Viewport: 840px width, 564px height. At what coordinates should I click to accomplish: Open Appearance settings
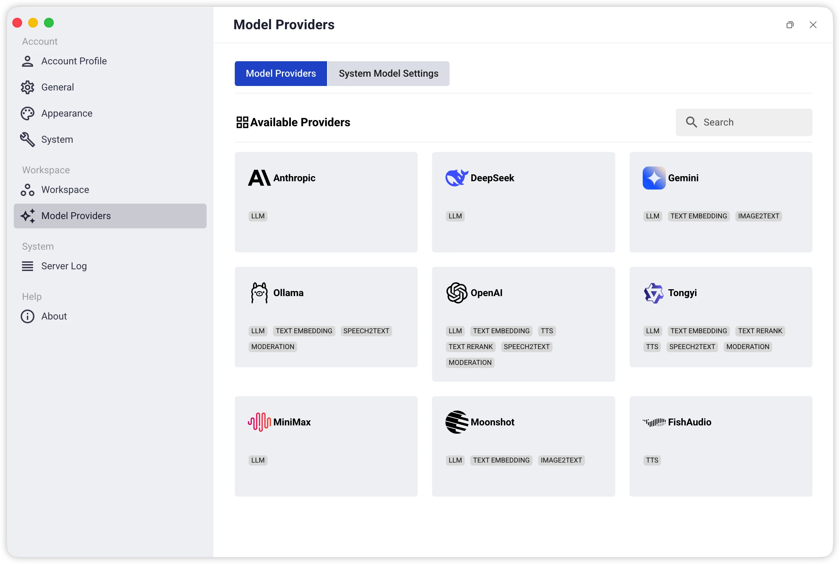tap(110, 114)
